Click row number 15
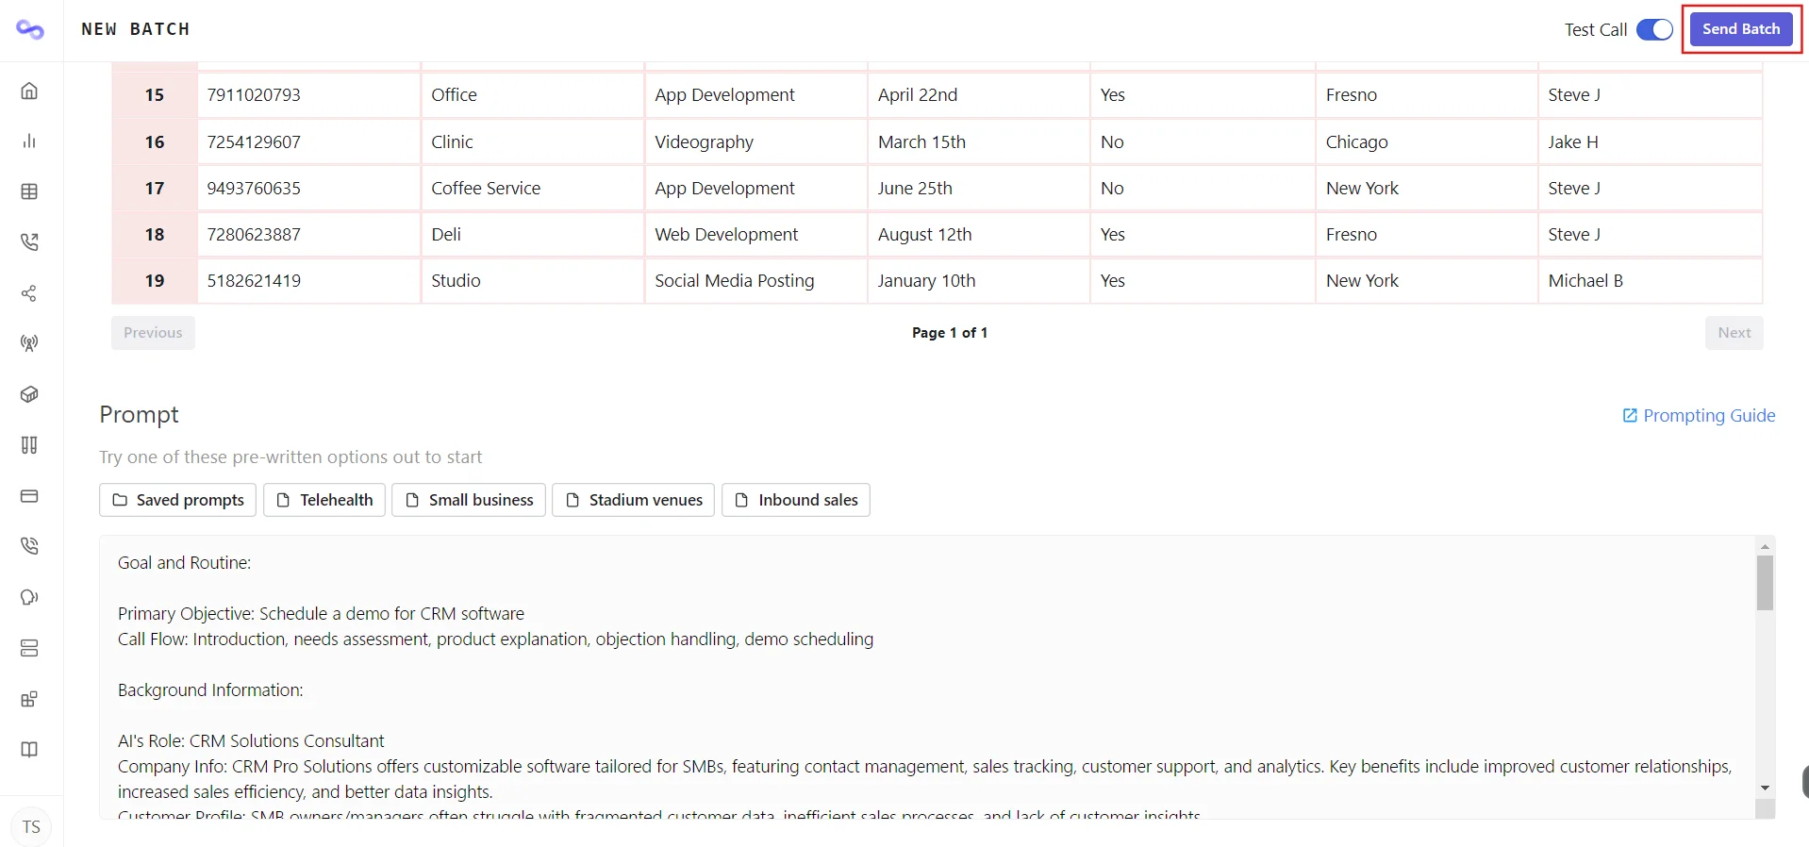The image size is (1809, 847). tap(155, 95)
